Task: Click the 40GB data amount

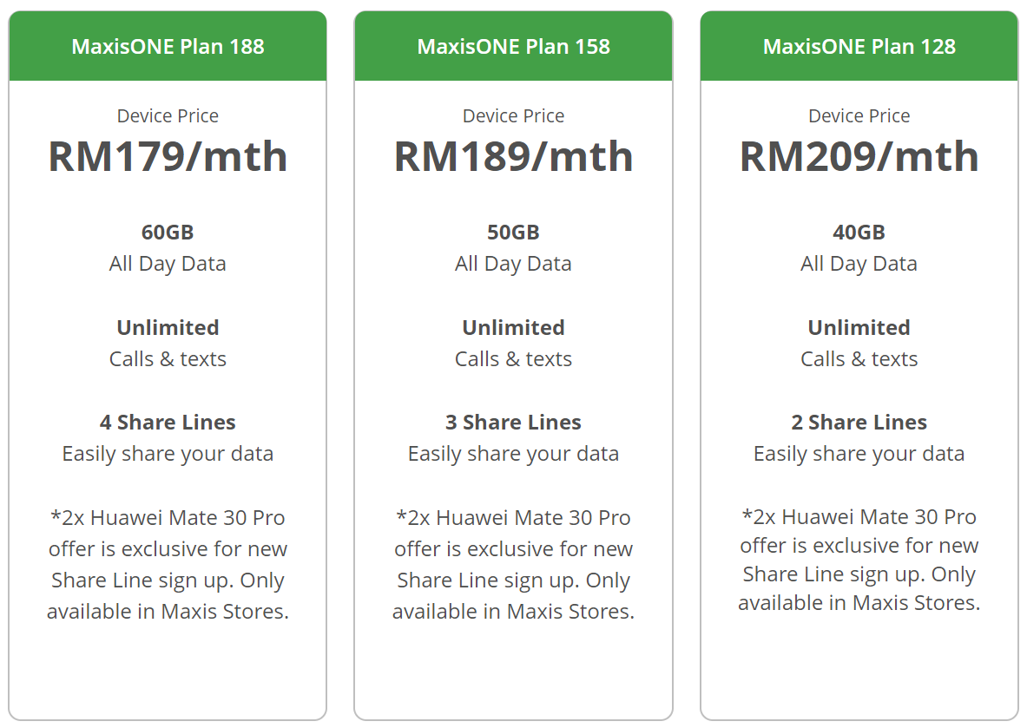Action: [859, 233]
